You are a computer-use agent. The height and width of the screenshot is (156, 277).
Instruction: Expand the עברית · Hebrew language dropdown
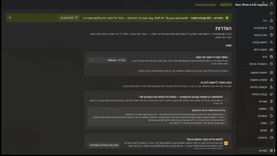pyautogui.click(x=108, y=60)
